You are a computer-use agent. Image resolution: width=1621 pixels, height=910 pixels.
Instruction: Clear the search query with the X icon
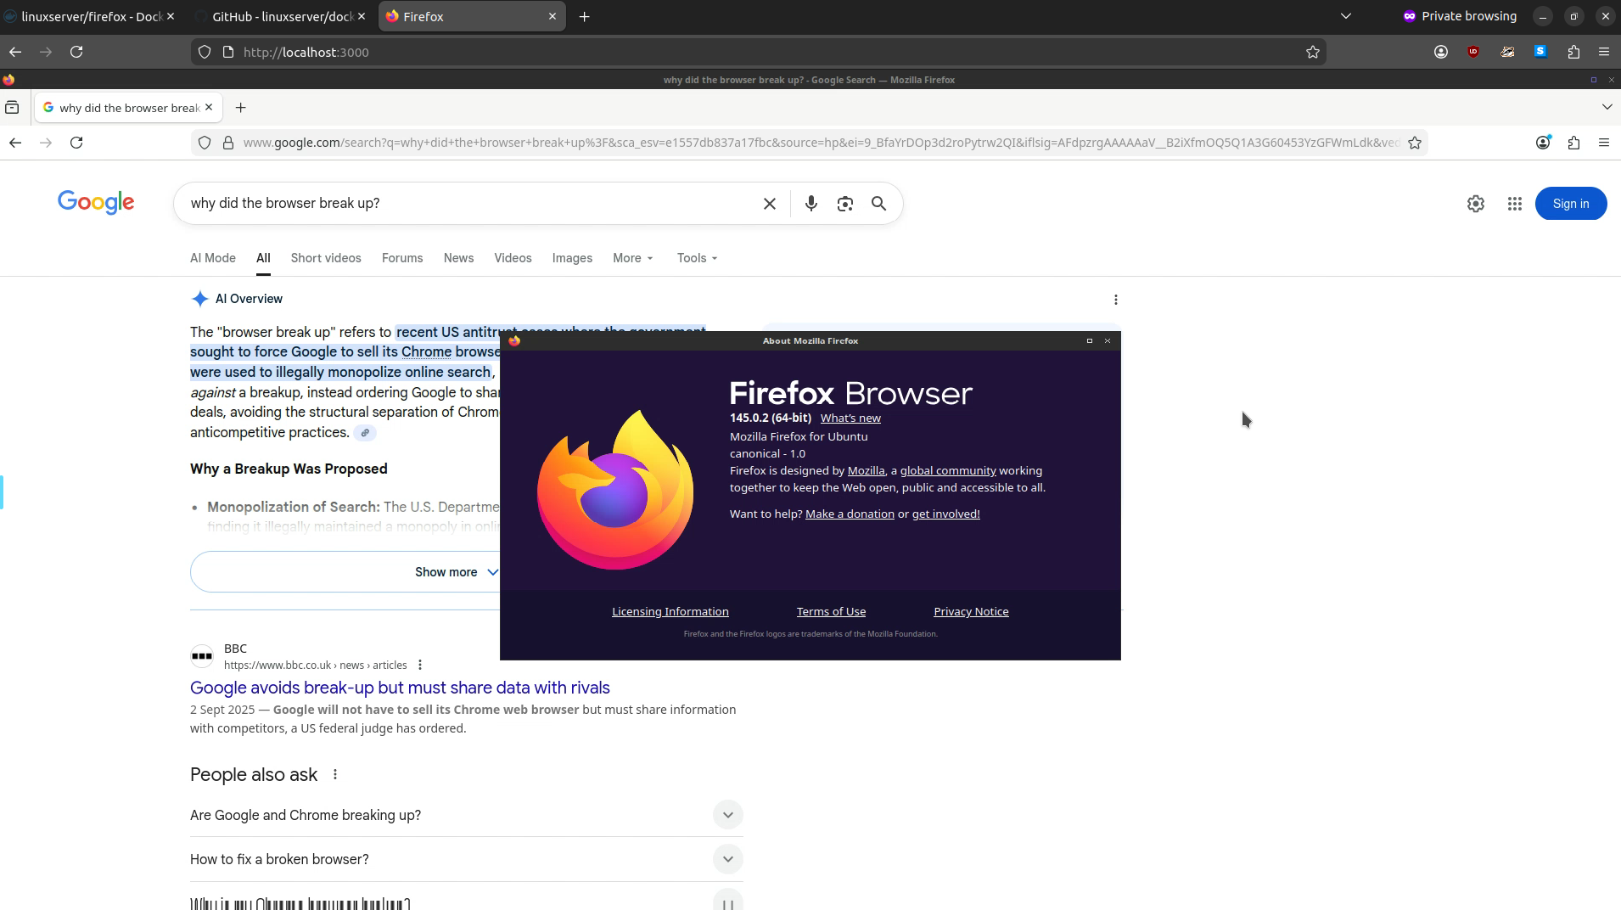pos(769,204)
